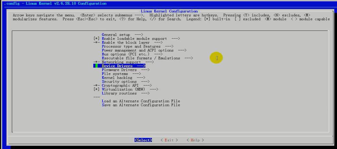The width and height of the screenshot is (337, 149).
Task: Open the General setup submenu
Action: click(x=122, y=35)
